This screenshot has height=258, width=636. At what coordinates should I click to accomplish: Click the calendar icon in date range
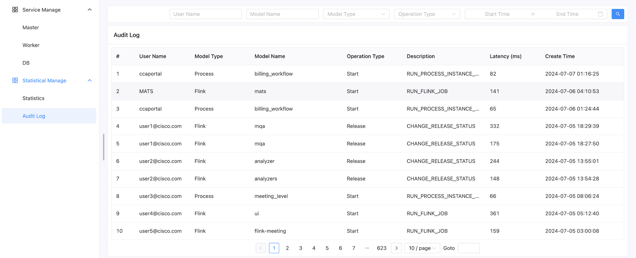pos(600,14)
